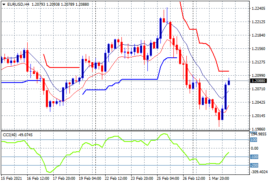Click the EURUSD,H4 chart title text
Viewport: 268px width, 183px height.
[18, 4]
